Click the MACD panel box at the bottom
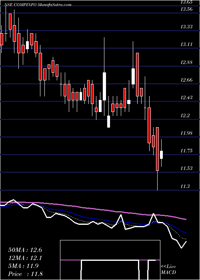The width and height of the screenshot is (200, 280). click(110, 260)
